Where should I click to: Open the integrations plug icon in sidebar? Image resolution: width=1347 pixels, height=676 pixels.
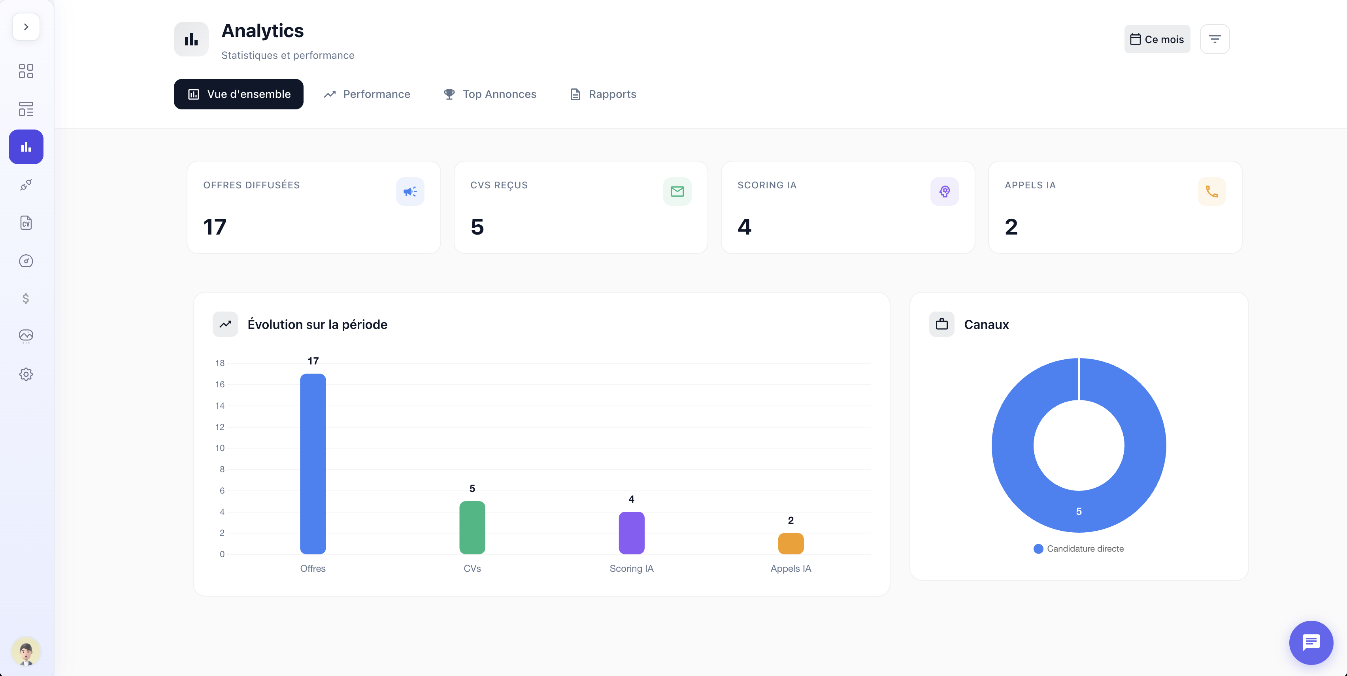point(26,185)
